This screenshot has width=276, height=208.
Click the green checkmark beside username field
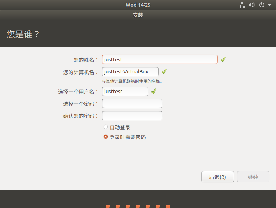(154, 91)
